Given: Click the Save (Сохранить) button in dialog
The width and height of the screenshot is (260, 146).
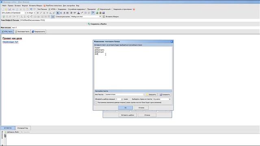Looking at the screenshot, I should (x=165, y=94).
